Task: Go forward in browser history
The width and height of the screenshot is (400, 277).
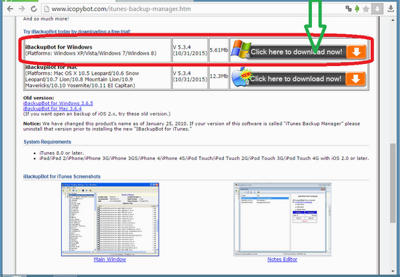Action: [x=22, y=9]
